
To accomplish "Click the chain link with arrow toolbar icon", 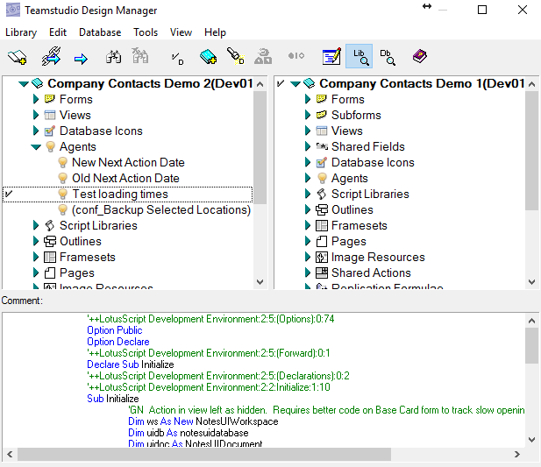I will coord(51,57).
